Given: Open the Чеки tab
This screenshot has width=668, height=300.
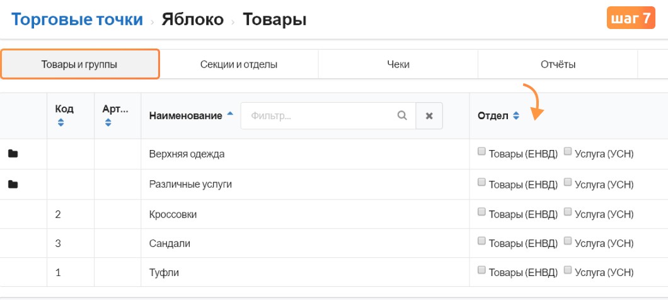Looking at the screenshot, I should click(x=398, y=64).
